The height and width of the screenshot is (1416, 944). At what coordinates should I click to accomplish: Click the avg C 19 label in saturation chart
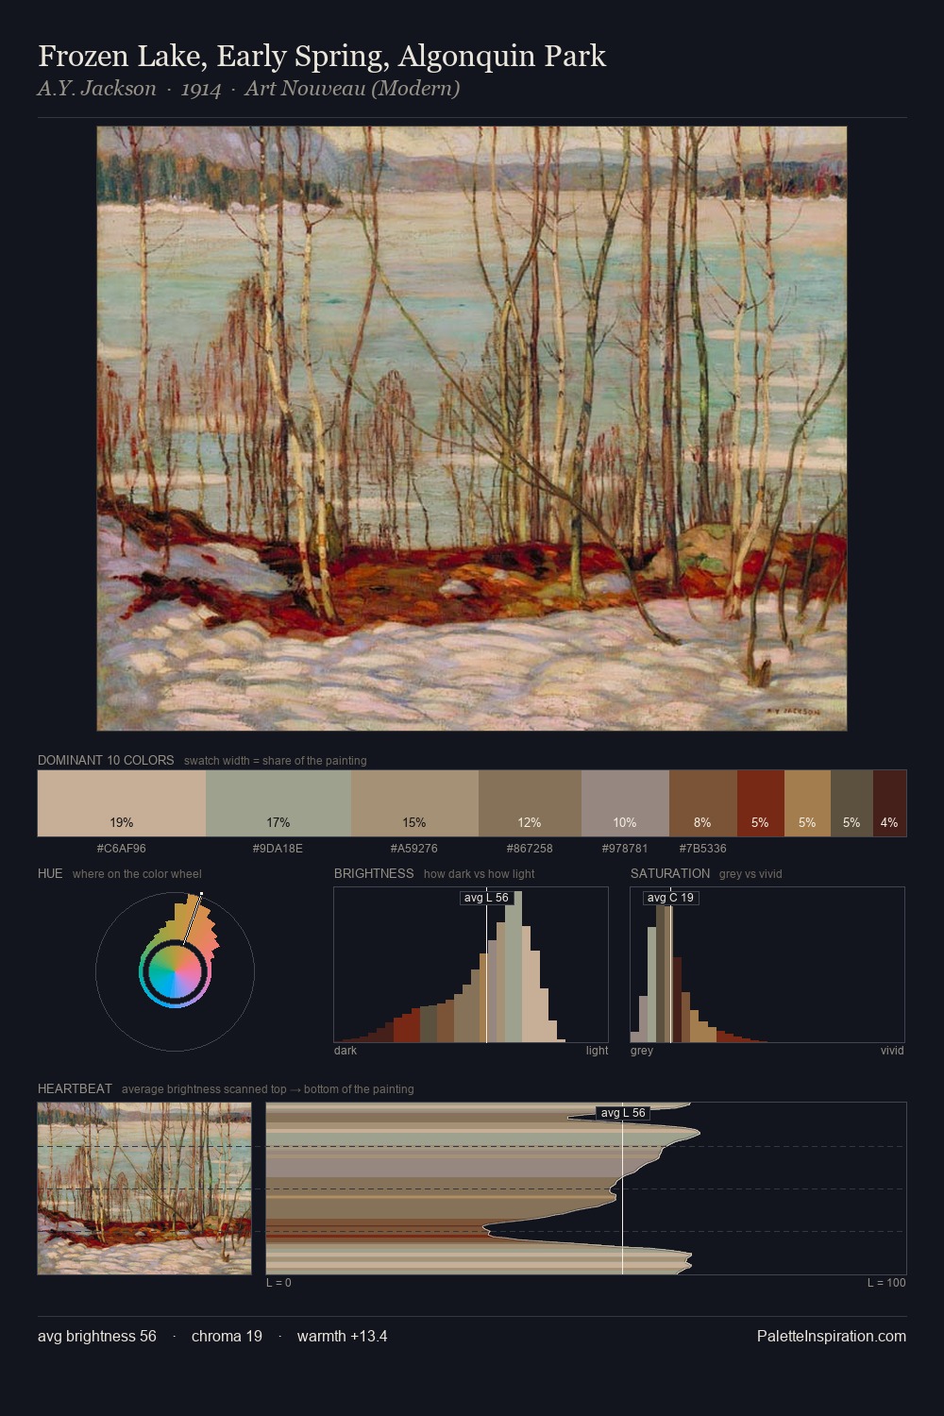tap(670, 898)
